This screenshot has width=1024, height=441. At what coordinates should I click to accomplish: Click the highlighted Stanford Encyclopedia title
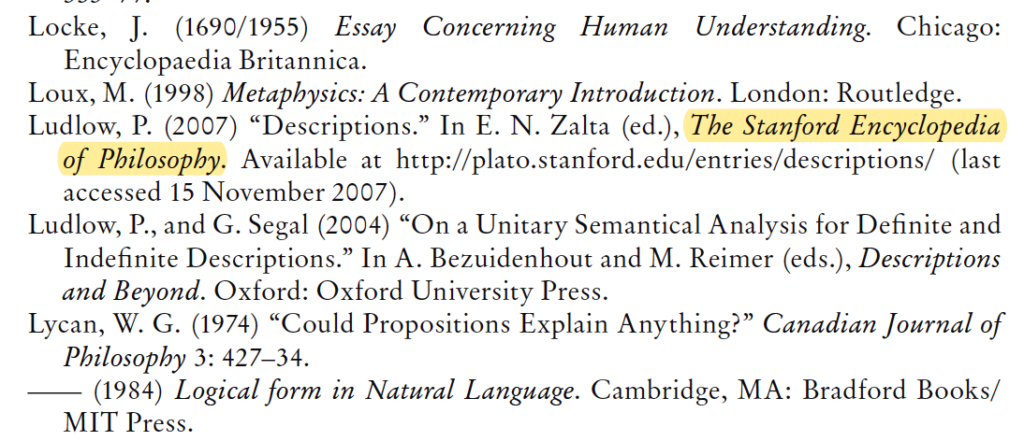tap(846, 126)
